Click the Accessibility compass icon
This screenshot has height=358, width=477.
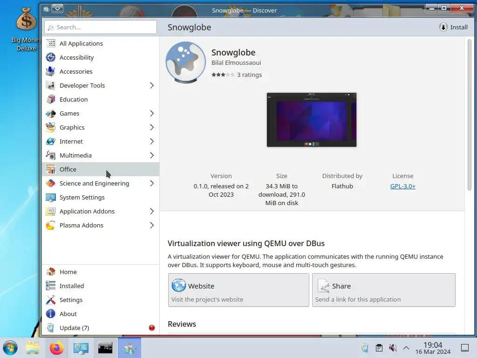pyautogui.click(x=51, y=57)
